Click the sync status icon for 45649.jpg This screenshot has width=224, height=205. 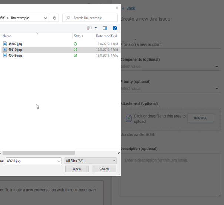click(x=76, y=56)
